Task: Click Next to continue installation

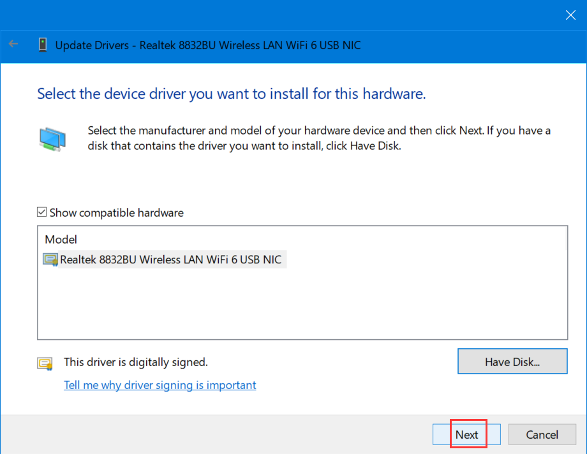Action: [466, 434]
